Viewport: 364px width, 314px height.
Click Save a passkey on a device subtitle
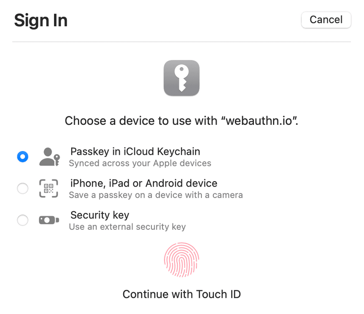coord(156,195)
